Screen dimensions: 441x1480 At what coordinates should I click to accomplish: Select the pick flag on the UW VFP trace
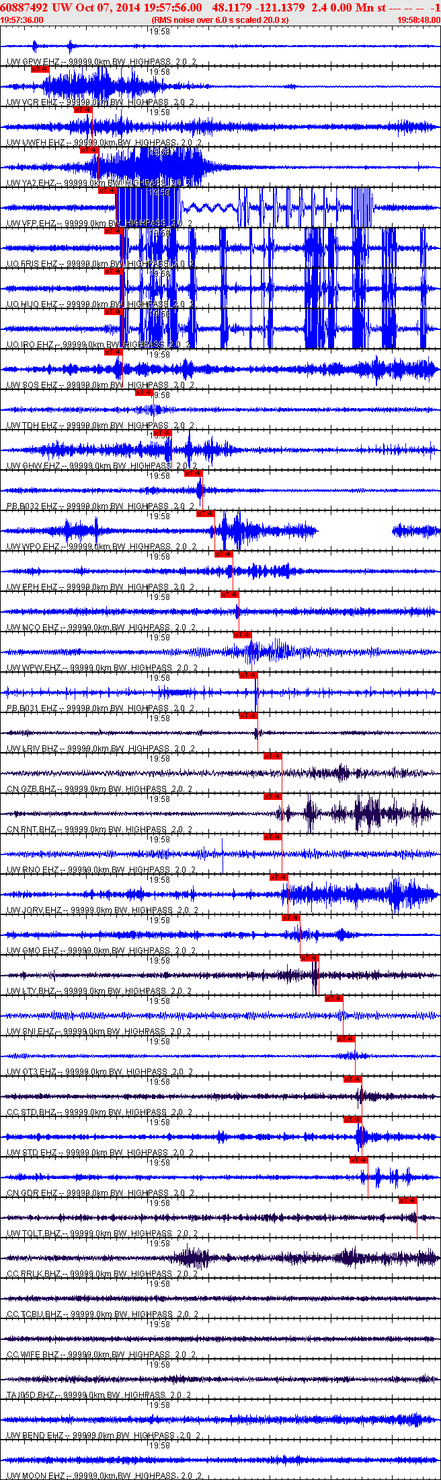(107, 191)
